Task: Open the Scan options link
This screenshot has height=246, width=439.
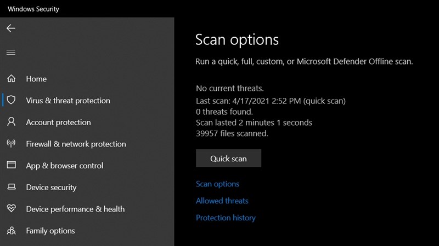Action: (217, 184)
